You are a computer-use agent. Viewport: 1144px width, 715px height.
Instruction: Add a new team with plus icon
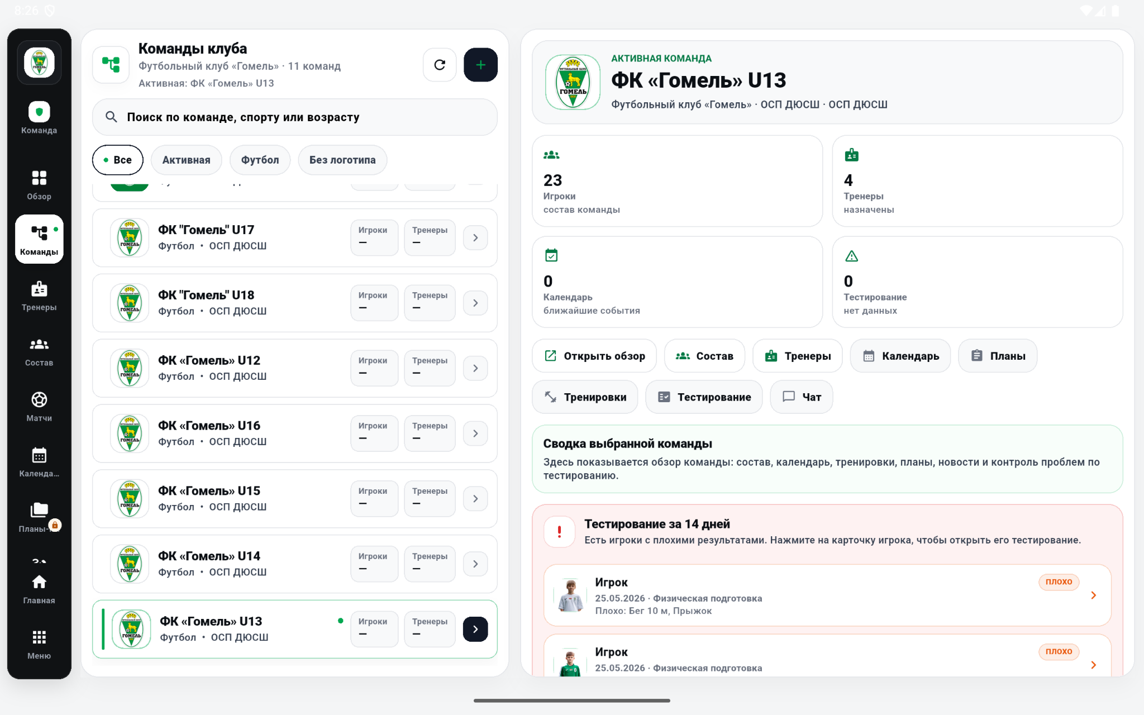(480, 65)
